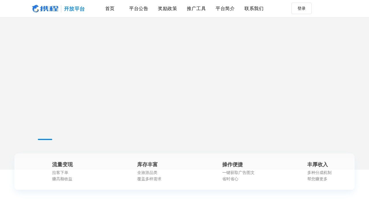369x207 pixels.
Task: Navigate to 奖励政策
Action: pyautogui.click(x=167, y=9)
